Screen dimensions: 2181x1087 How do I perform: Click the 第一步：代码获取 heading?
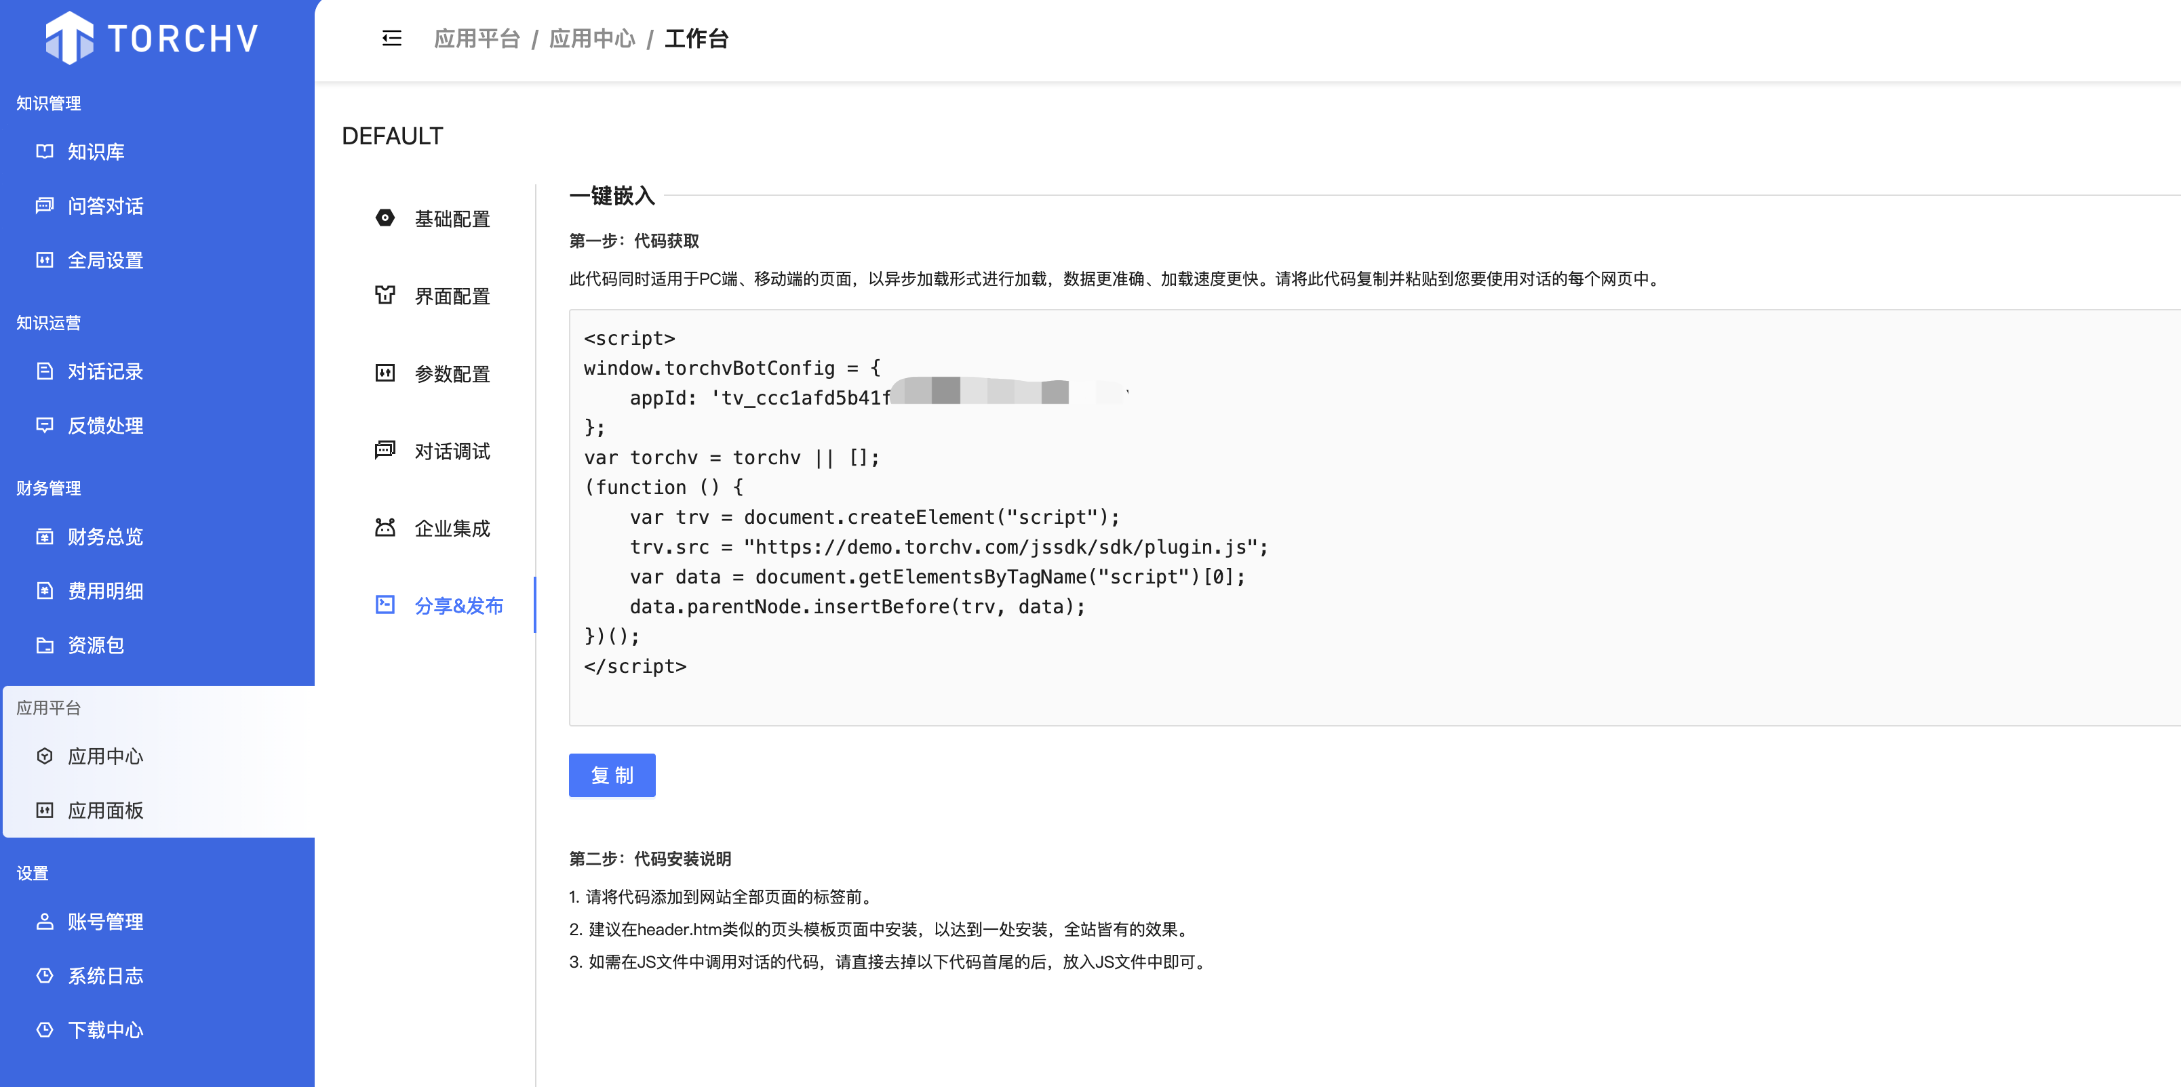pyautogui.click(x=634, y=241)
